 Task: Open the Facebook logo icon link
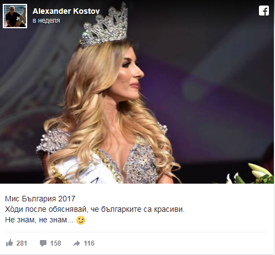tap(264, 11)
